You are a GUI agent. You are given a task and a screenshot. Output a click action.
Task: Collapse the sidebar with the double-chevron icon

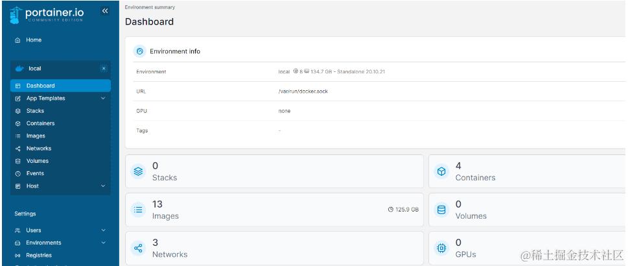pos(105,11)
